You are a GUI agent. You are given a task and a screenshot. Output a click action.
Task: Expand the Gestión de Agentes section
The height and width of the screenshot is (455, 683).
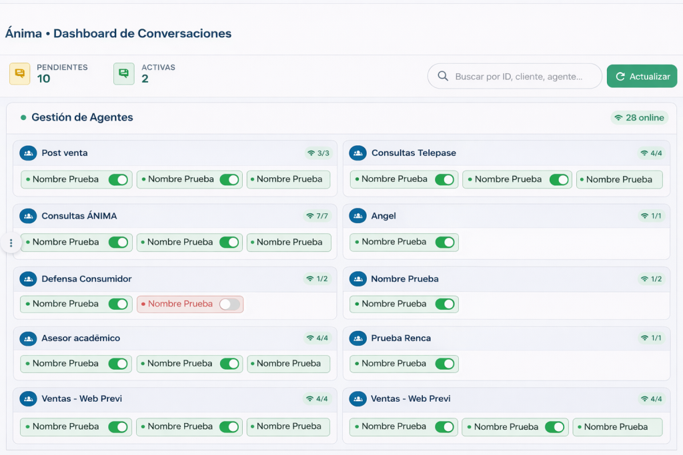[x=82, y=117]
